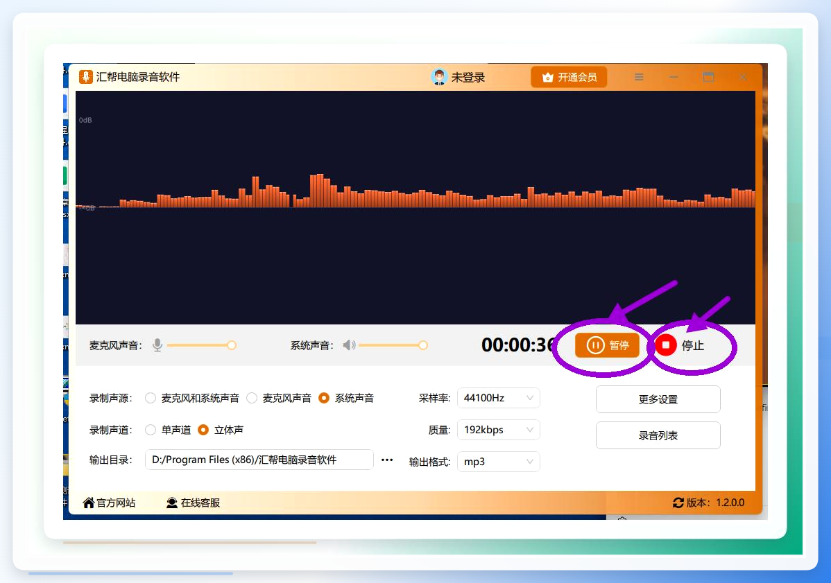The width and height of the screenshot is (831, 583).
Task: Click the 0dB label on waveform
Action: (85, 120)
